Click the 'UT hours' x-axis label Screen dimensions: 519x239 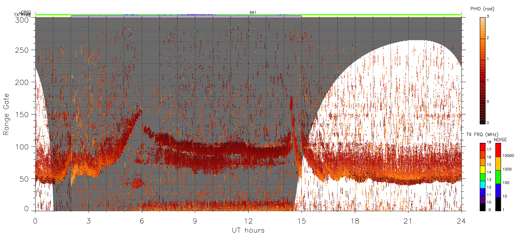pos(248,231)
